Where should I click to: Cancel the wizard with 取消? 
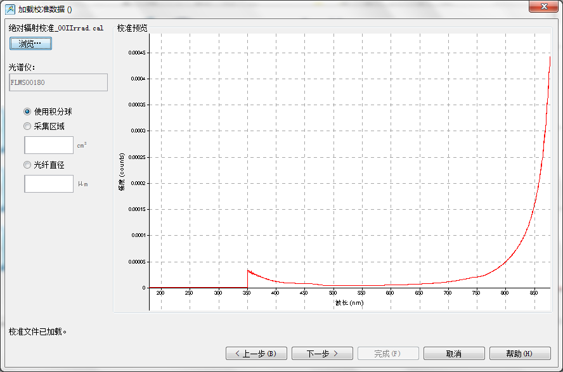[454, 354]
